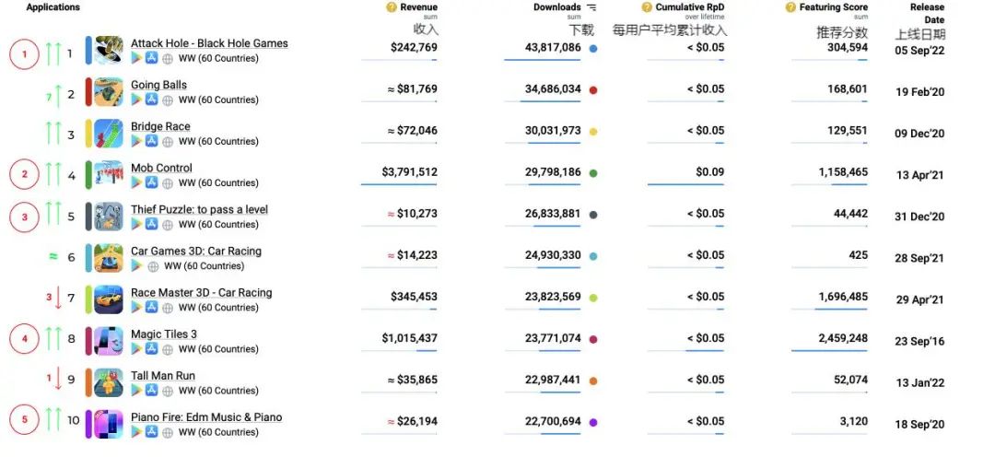Open the Thief Puzzle: to pass a level link
The image size is (995, 457).
point(199,209)
